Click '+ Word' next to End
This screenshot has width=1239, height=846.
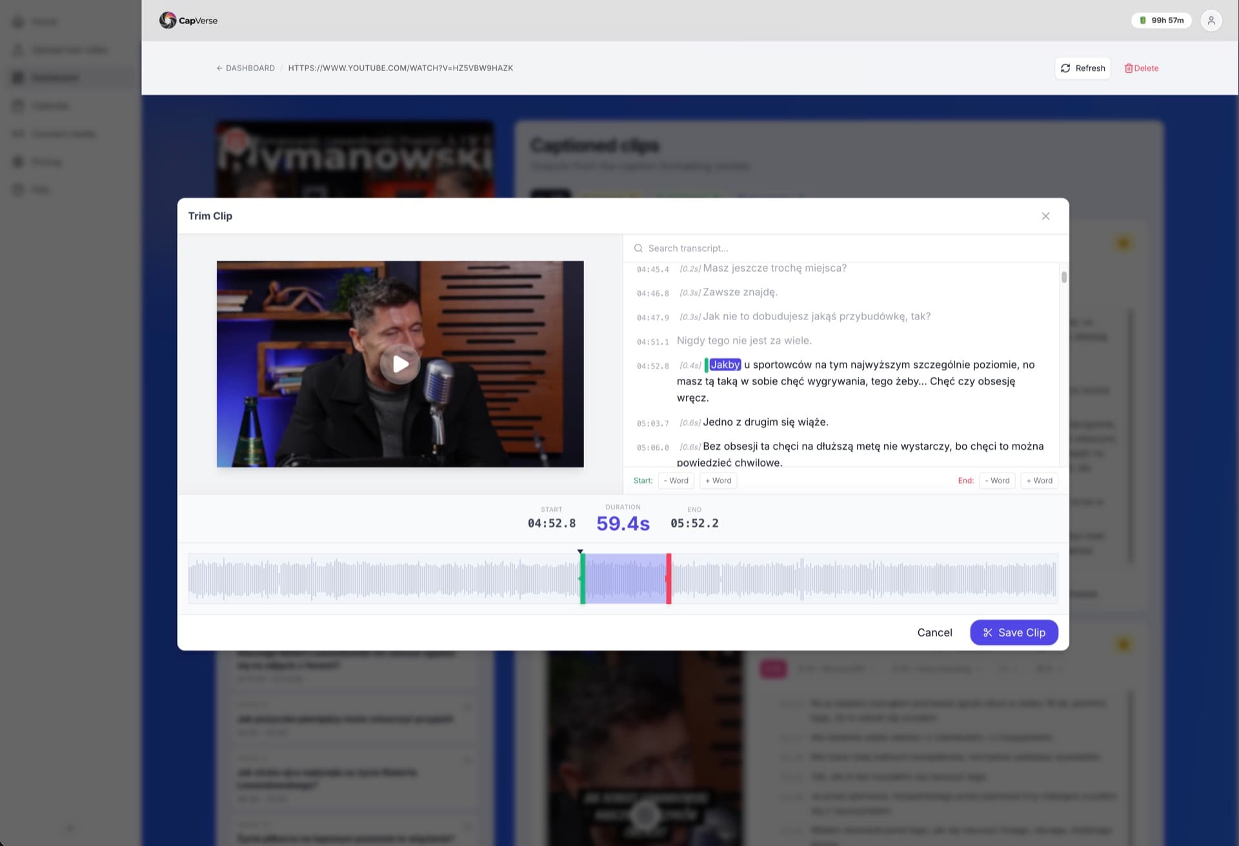(1039, 480)
